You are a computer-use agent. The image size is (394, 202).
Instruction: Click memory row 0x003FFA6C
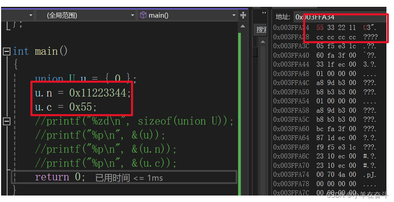pyautogui.click(x=325, y=156)
